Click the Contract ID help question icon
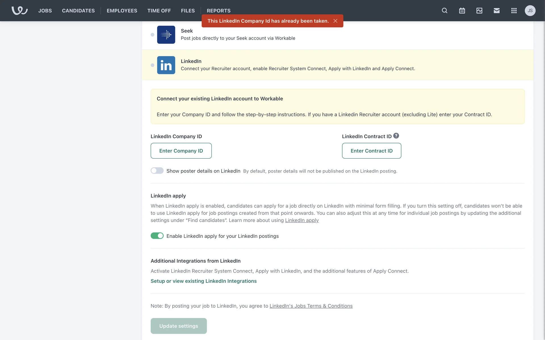 [396, 136]
